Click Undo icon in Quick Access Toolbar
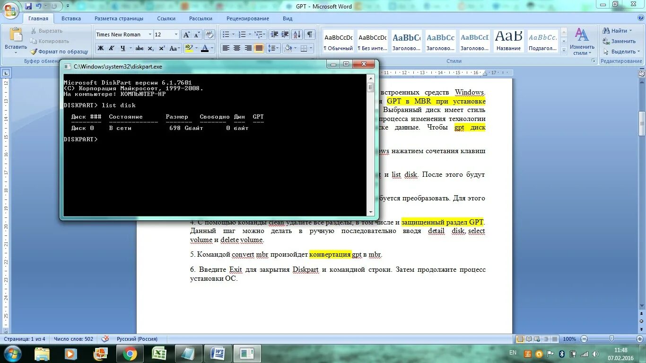Screen dimensions: 646x363 click(39, 6)
